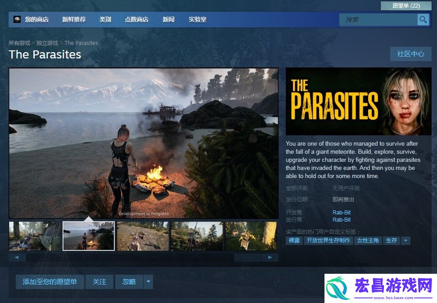The height and width of the screenshot is (303, 437).
Task: Click the 即将推出 release date text
Action: (x=343, y=200)
